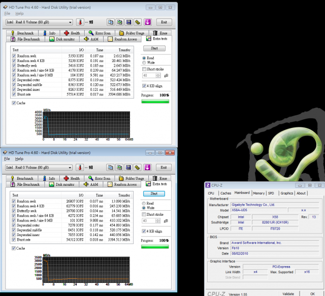Open Erase tab in lower HD Tune window

pos(160,178)
